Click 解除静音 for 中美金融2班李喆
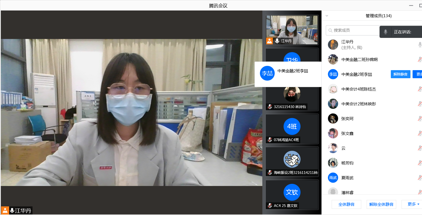Image resolution: width=422 pixels, height=215 pixels. tap(400, 74)
